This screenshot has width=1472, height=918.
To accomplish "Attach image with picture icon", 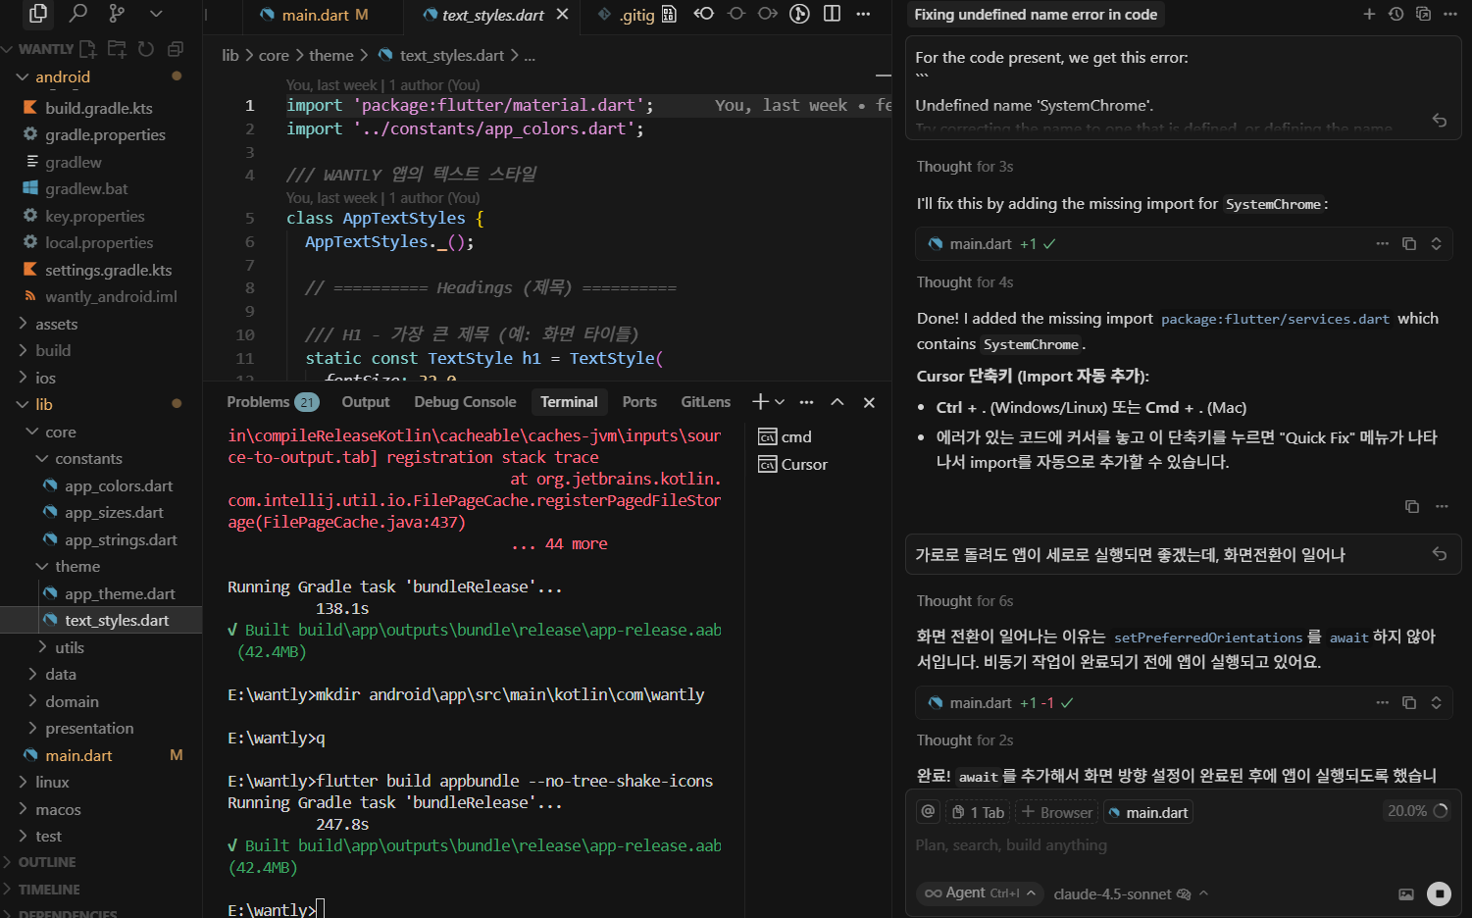I will tap(1406, 893).
